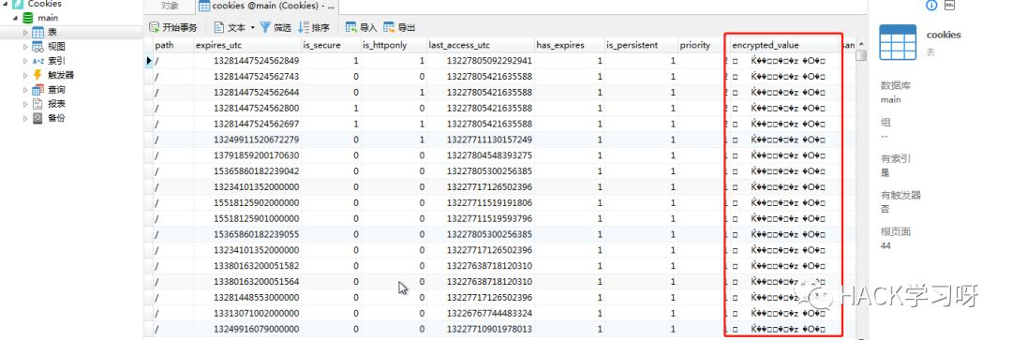Screen dimensions: 1012x340
Task: Click the cookies title in right panel
Action: 944,35
